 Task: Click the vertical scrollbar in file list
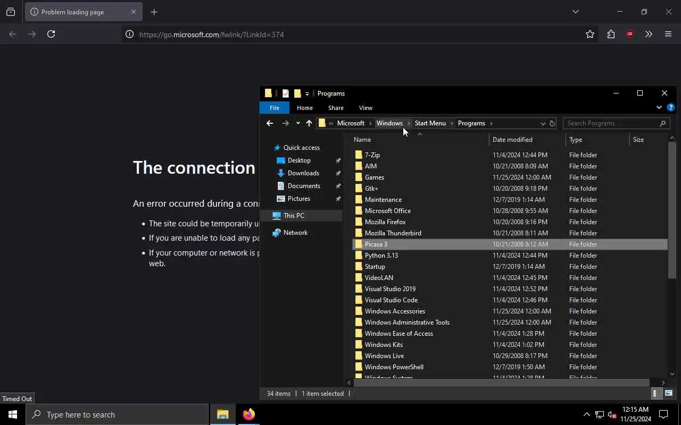(672, 210)
